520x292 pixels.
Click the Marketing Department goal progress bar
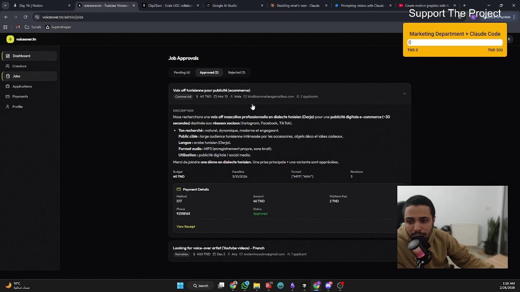(455, 43)
